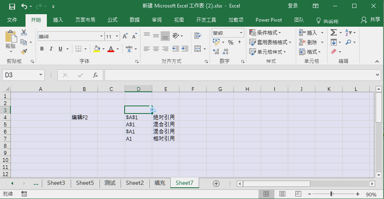Click the wén phonetic guide icon
This screenshot has height=199, width=384.
(129, 49)
